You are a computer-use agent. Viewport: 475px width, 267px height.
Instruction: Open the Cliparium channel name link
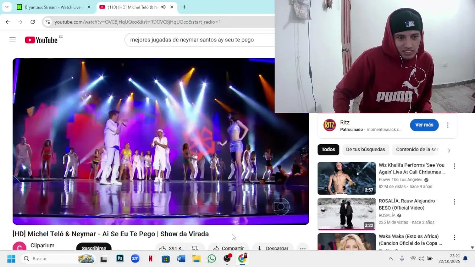tap(42, 245)
